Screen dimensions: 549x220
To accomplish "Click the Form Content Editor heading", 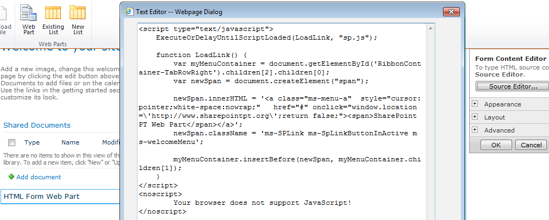I will pos(510,59).
